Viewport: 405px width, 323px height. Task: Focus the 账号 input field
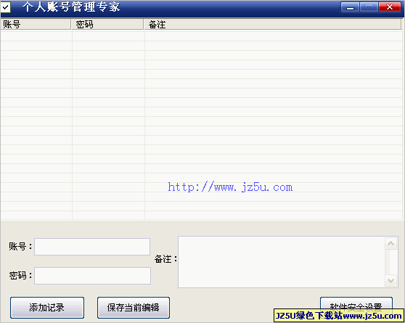92,247
